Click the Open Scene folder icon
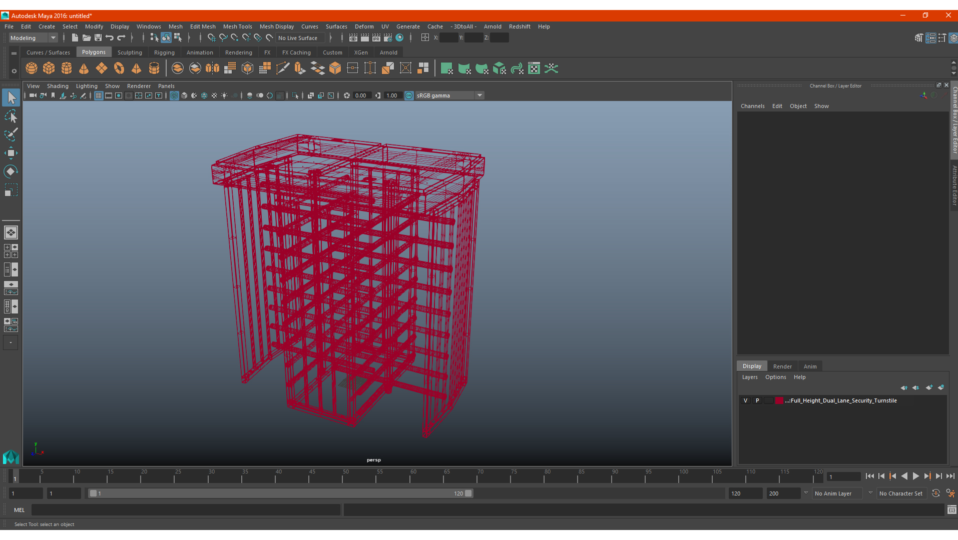Image resolution: width=958 pixels, height=540 pixels. (x=86, y=37)
